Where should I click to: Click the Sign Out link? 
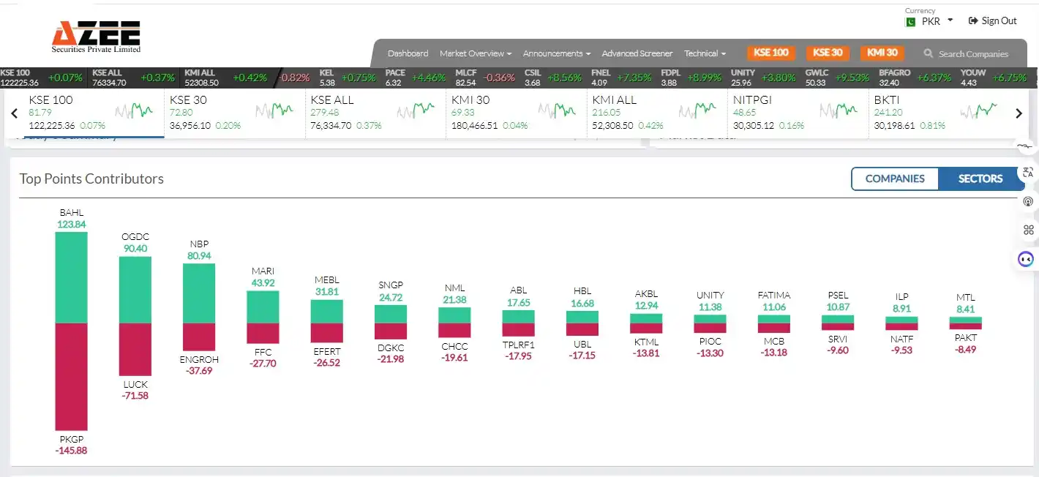[x=993, y=20]
